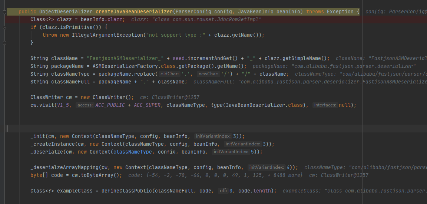Click the access parameter hint
The image size is (427, 204).
tap(85, 105)
